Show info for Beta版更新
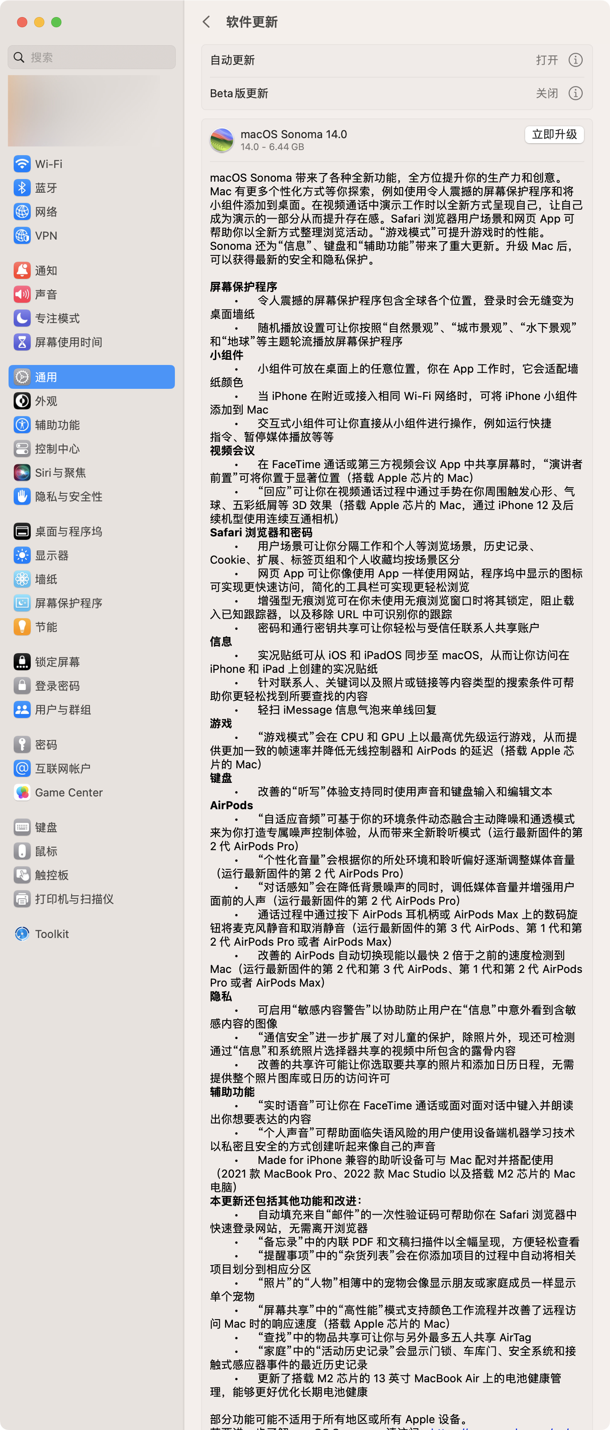This screenshot has height=1430, width=610. click(575, 93)
